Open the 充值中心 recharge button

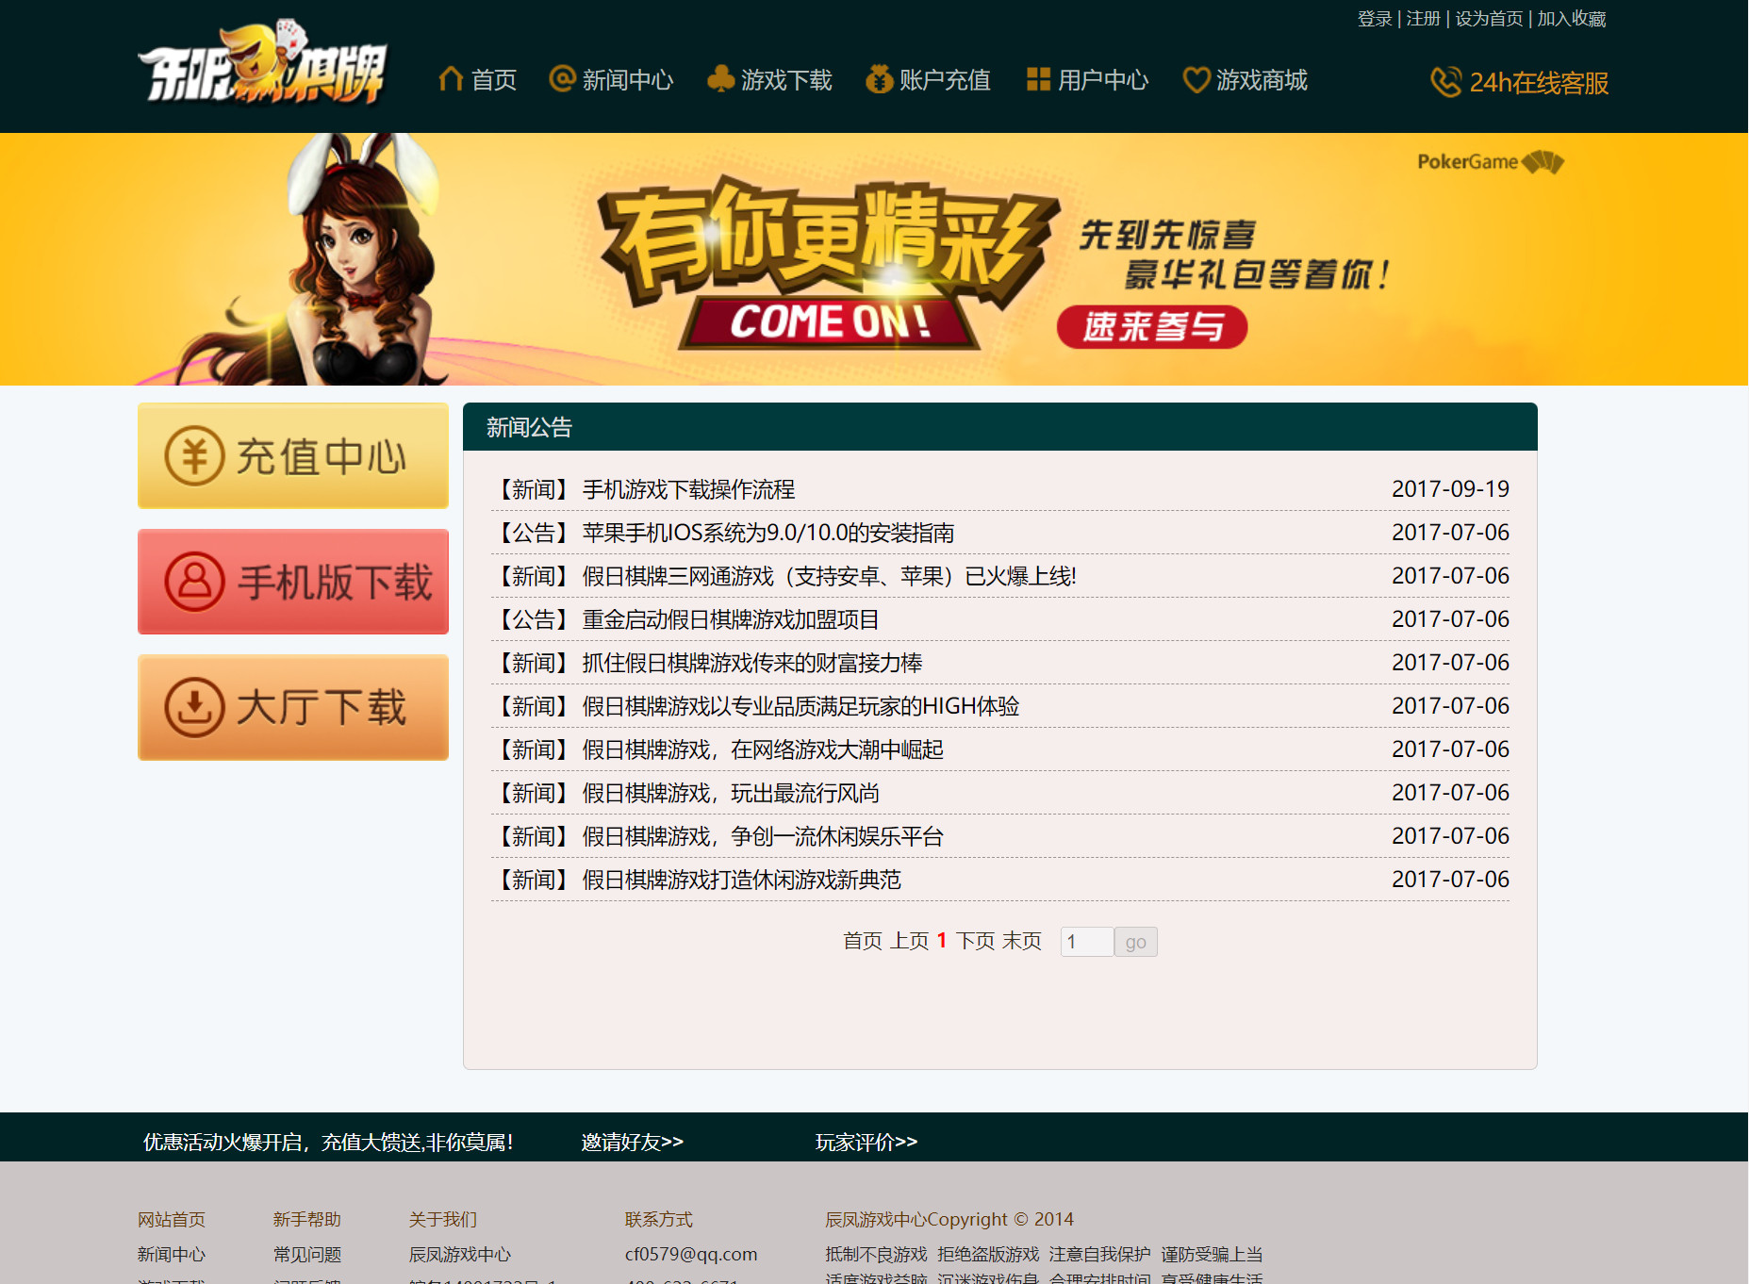click(293, 456)
